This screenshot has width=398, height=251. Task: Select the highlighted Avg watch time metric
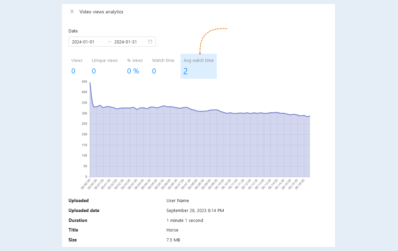(x=199, y=66)
